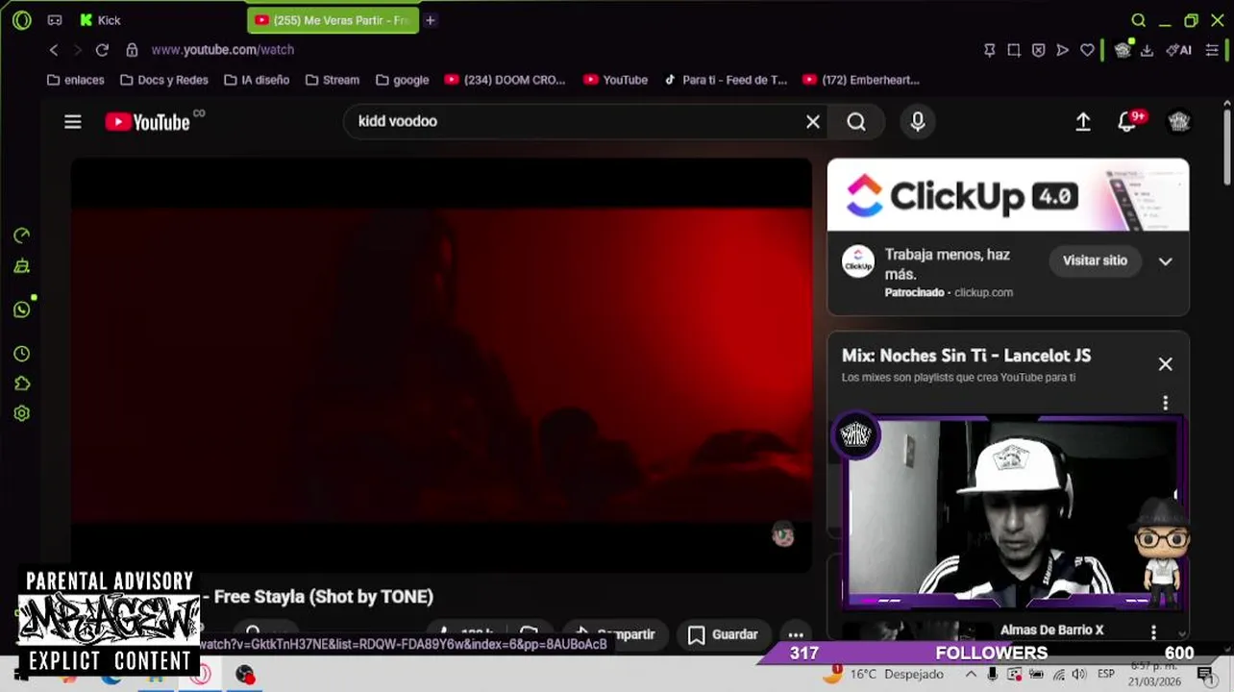Open the google bookmarks folder
The width and height of the screenshot is (1234, 692).
[x=402, y=80]
